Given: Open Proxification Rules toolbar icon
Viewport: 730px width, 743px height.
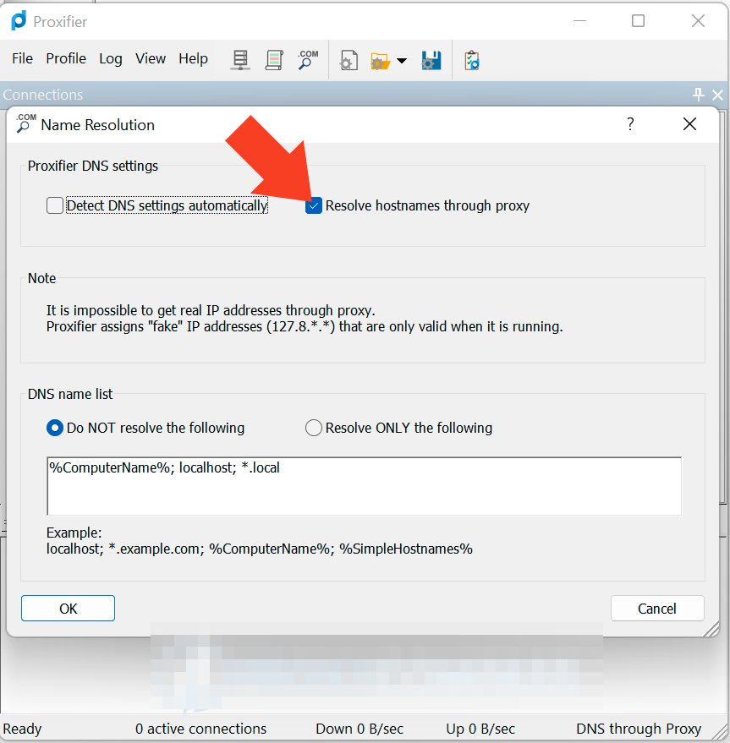Looking at the screenshot, I should pos(274,60).
